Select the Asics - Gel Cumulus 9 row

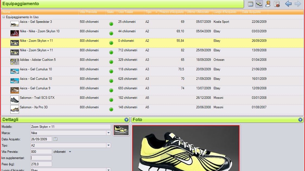point(152,90)
